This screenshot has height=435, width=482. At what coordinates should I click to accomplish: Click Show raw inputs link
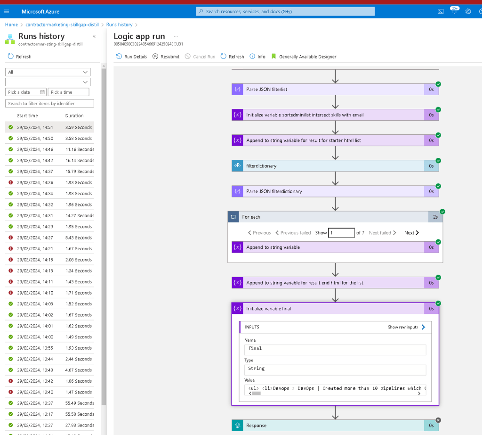coord(406,327)
